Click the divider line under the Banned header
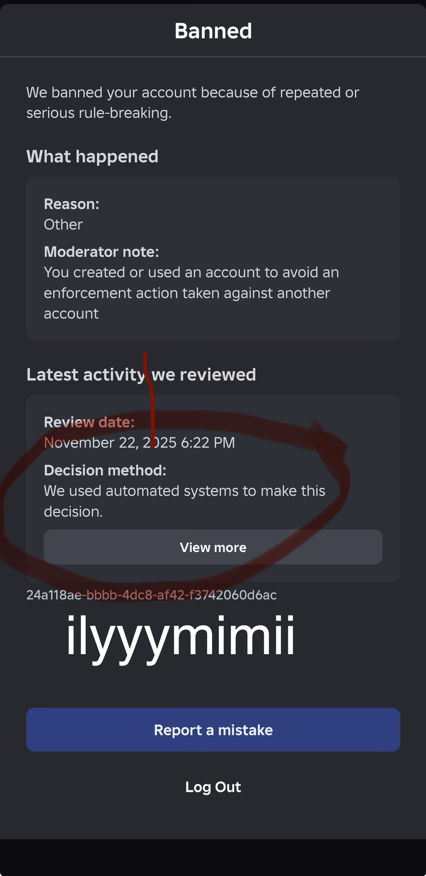 (213, 57)
